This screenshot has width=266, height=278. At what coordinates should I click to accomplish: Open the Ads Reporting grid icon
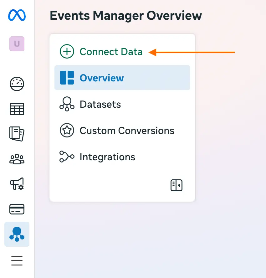click(x=17, y=109)
